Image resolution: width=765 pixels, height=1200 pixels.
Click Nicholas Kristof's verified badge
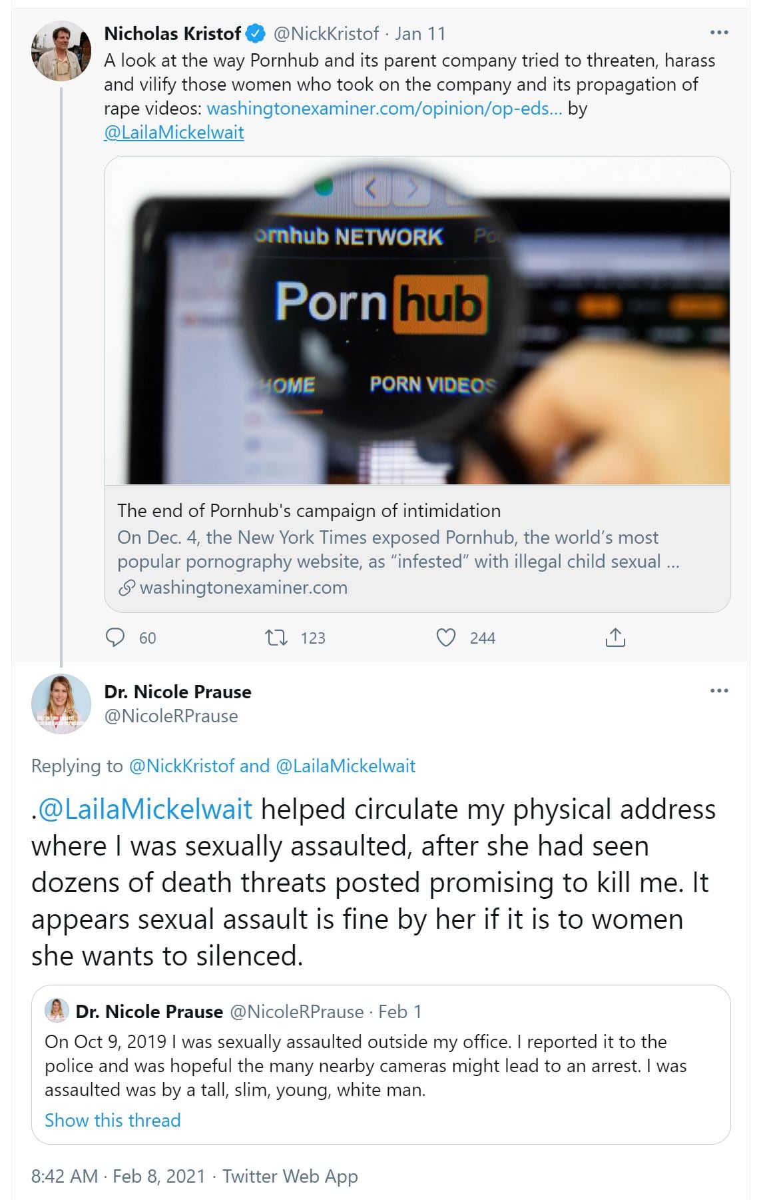point(256,33)
